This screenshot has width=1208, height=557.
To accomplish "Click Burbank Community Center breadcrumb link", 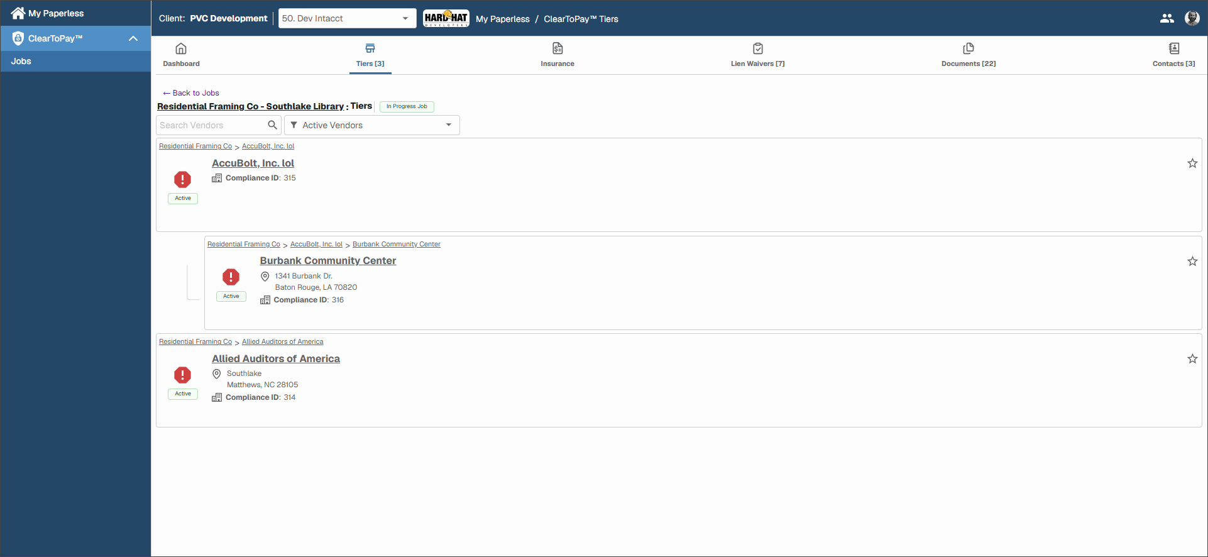I will click(397, 244).
